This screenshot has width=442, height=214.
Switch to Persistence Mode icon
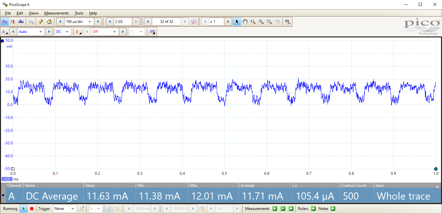(x=13, y=22)
